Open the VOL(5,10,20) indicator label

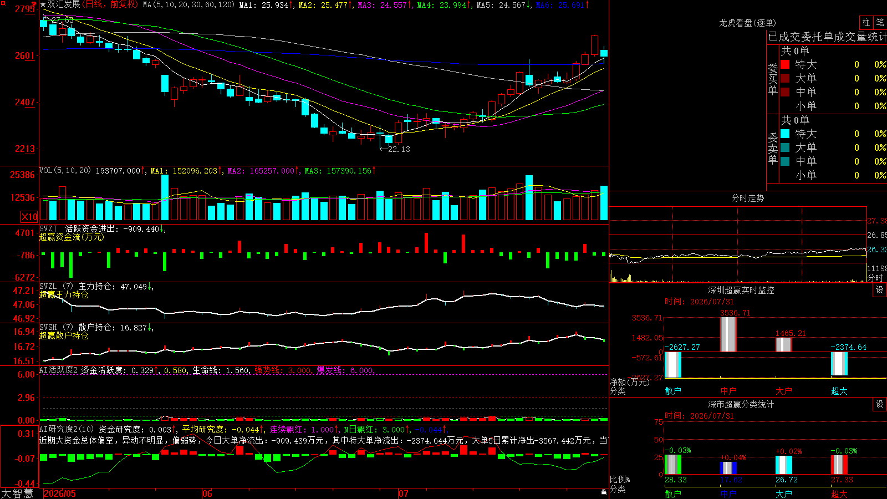point(65,171)
